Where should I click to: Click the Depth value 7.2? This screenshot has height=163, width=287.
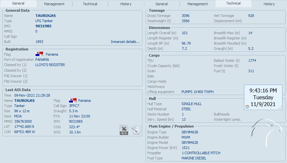click(184, 48)
